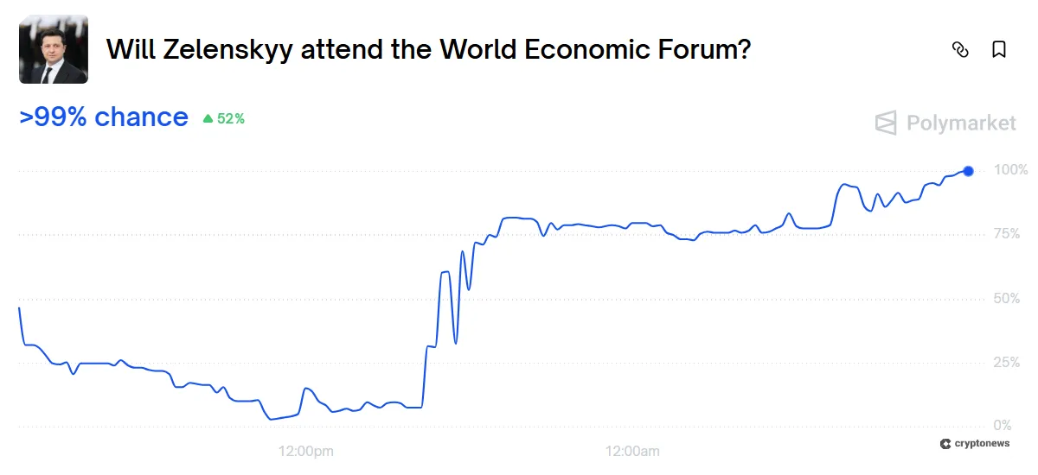Click the cryptonews brand text

[981, 443]
